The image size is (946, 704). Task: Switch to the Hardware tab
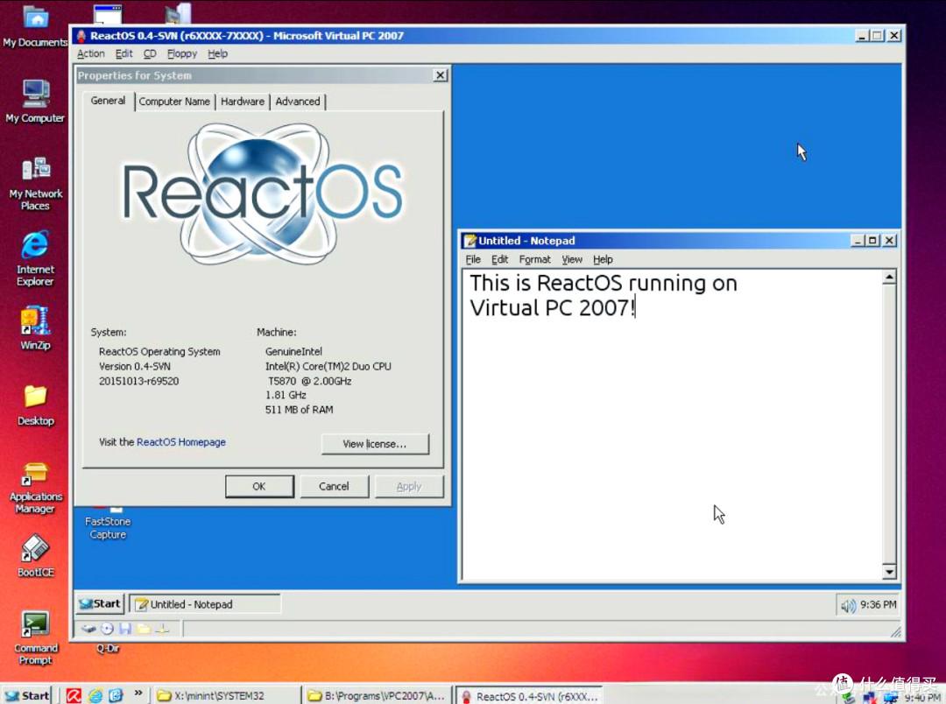click(x=243, y=102)
